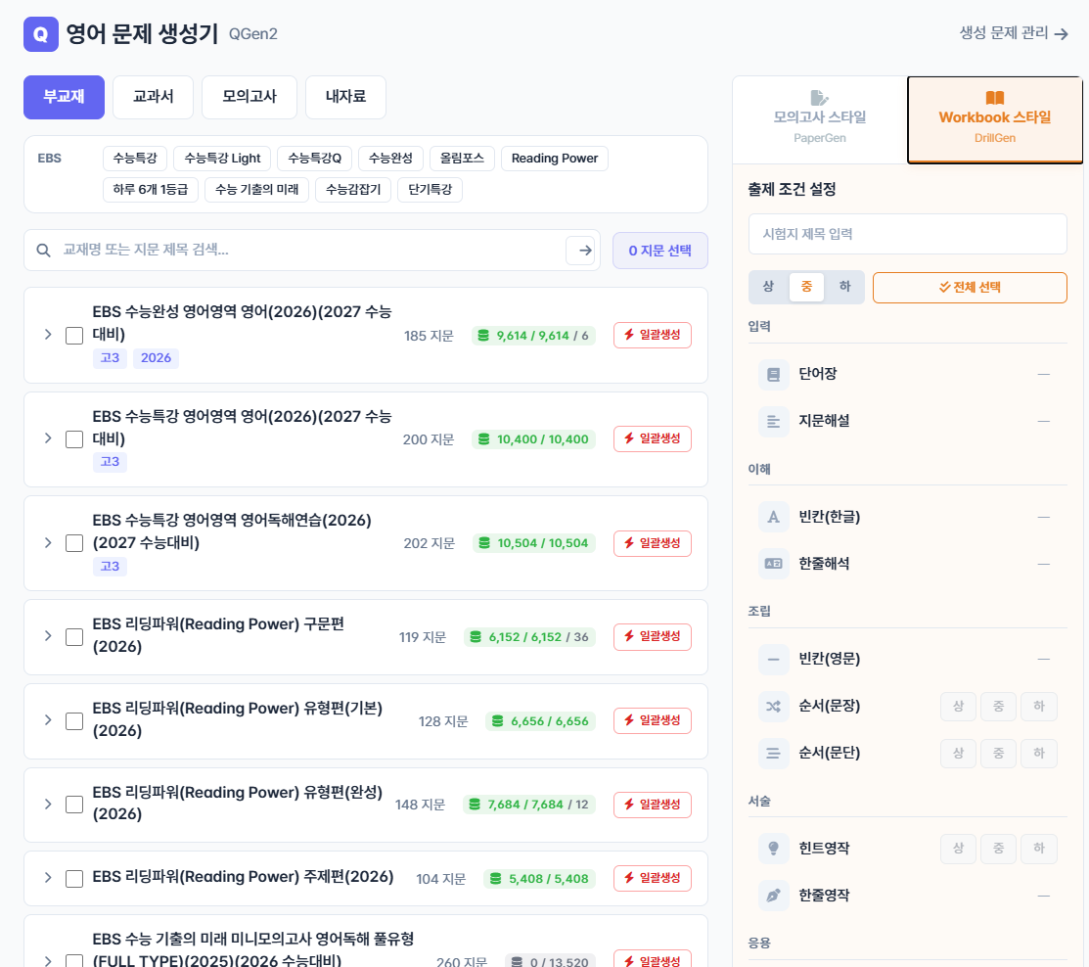Switch to the 모의고사 tab
This screenshot has width=1089, height=967.
(x=250, y=97)
